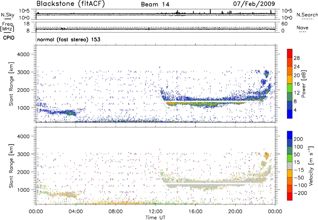Click the "4000" tick of power panel

23,54
